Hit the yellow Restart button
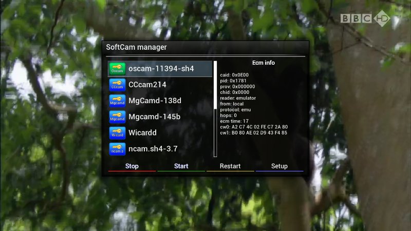Image resolution: width=411 pixels, height=231 pixels. coord(230,166)
